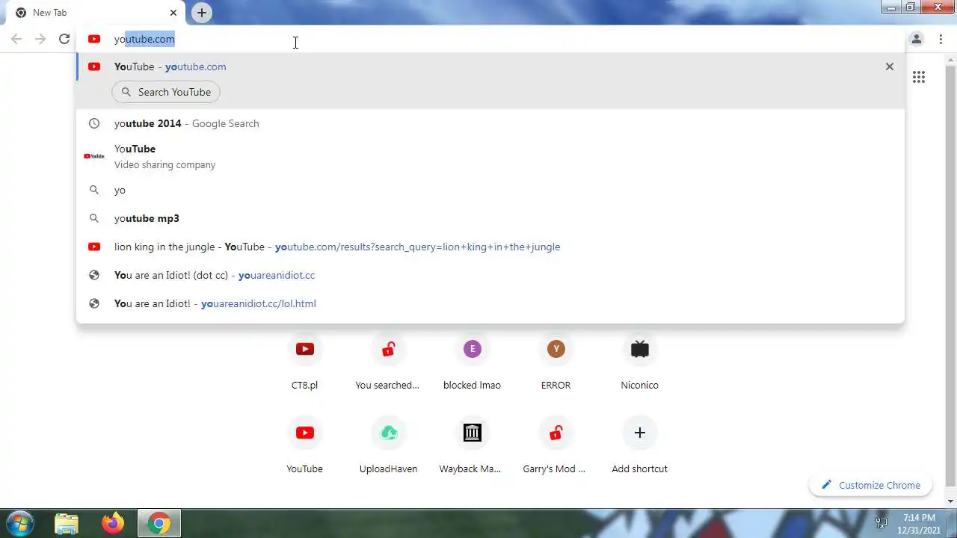Click the Windows Start button
Viewport: 957px width, 538px height.
point(19,523)
